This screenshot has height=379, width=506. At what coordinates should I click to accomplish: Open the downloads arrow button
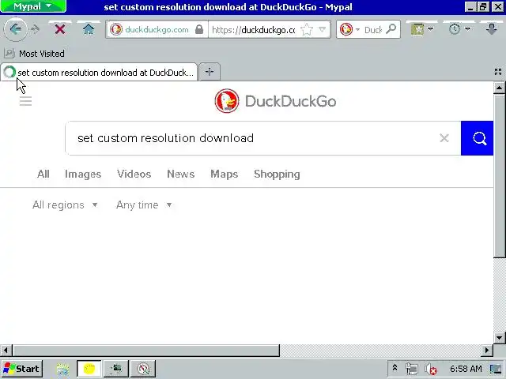pos(492,30)
